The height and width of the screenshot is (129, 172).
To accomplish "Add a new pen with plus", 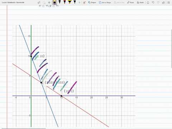I will (x=79, y=3).
